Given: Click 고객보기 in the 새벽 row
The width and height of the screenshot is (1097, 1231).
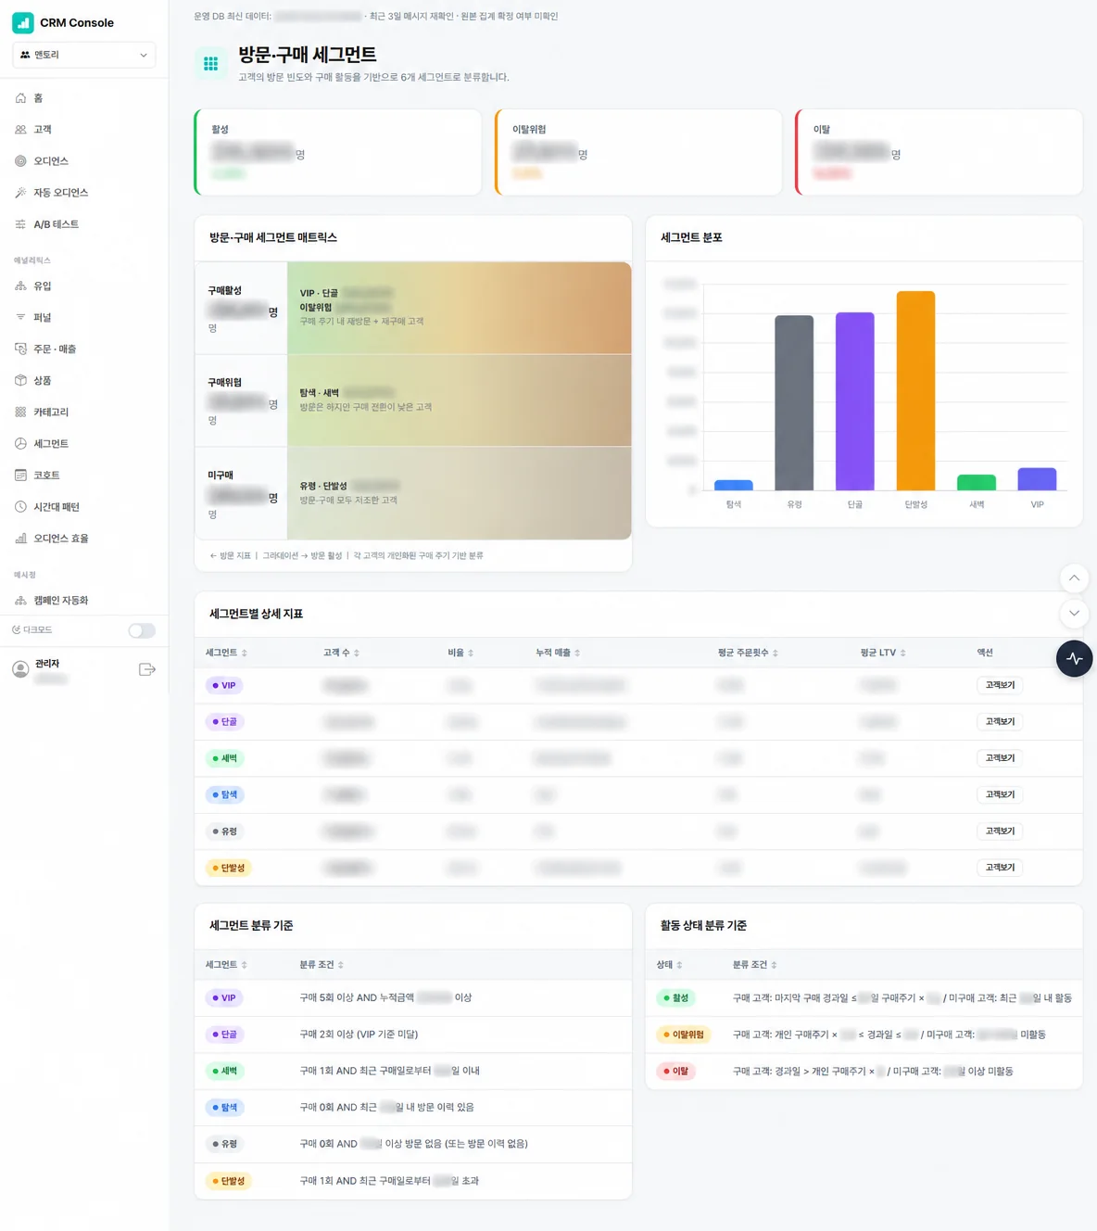Looking at the screenshot, I should tap(1000, 758).
